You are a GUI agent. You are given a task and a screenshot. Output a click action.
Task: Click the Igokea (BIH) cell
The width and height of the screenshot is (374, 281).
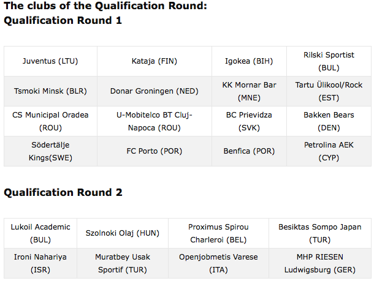[x=249, y=61]
